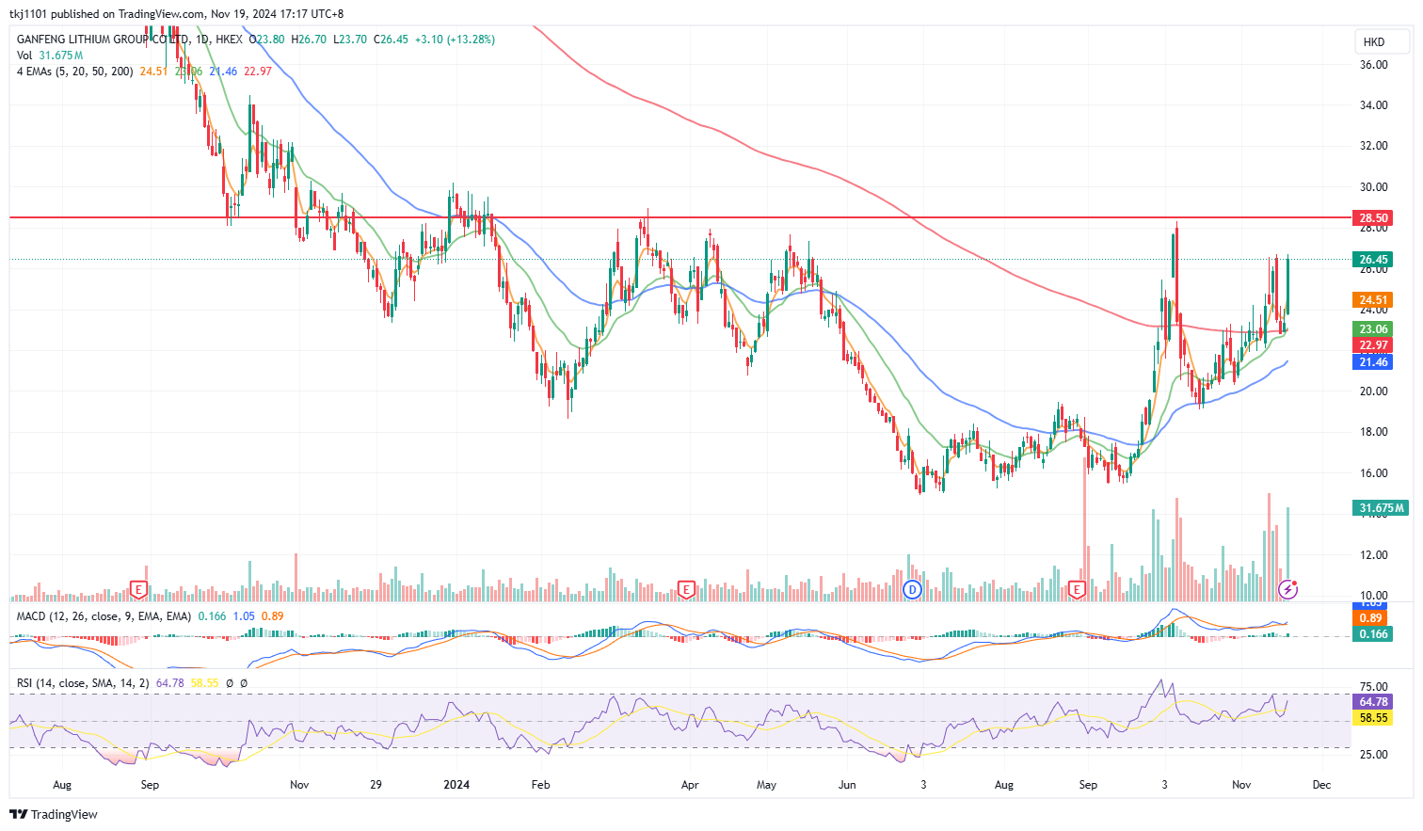This screenshot has height=831, width=1423.
Task: Click the blue 21.46 EMA axis label
Action: tap(1374, 362)
